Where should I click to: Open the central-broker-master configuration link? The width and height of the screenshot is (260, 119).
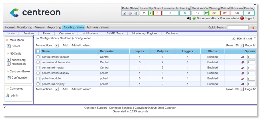(x=55, y=57)
